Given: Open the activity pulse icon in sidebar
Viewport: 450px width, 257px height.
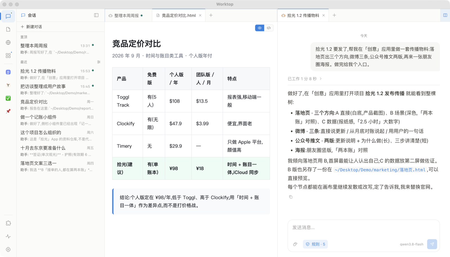Looking at the screenshot, I should tap(8, 236).
